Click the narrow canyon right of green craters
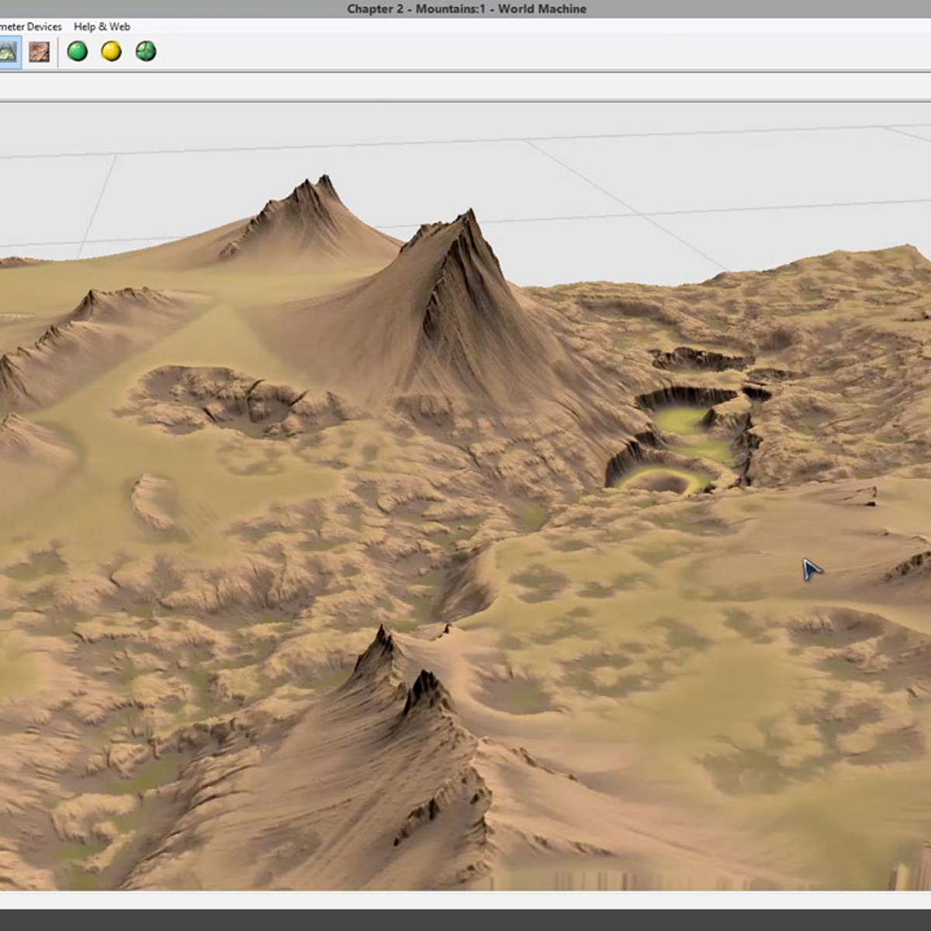The image size is (931, 931). [x=749, y=446]
